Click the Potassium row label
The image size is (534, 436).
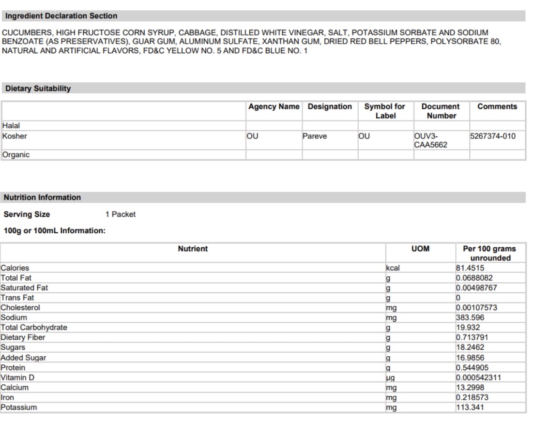(19, 407)
